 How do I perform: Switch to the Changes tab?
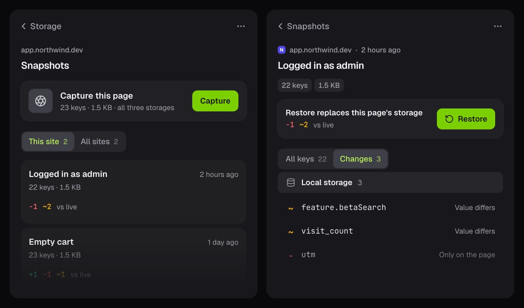360,159
